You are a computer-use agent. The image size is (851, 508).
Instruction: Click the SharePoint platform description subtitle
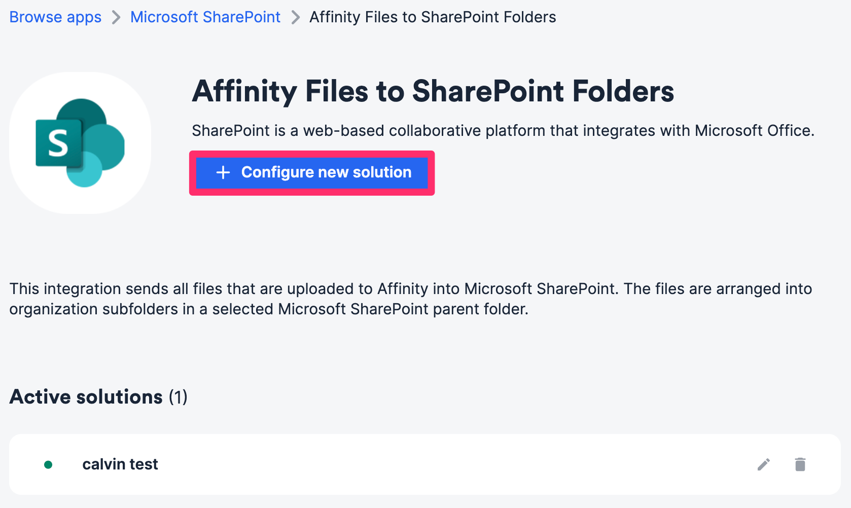click(503, 130)
